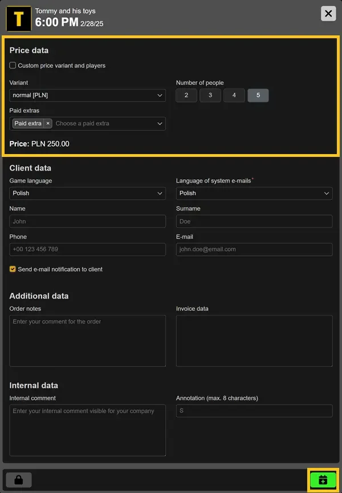Viewport: 342px width, 493px height.
Task: Pick 5 for number of people
Action: (x=258, y=95)
